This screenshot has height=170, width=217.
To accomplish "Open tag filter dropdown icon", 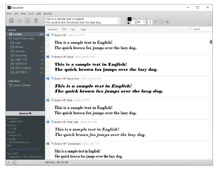I will (64, 29).
